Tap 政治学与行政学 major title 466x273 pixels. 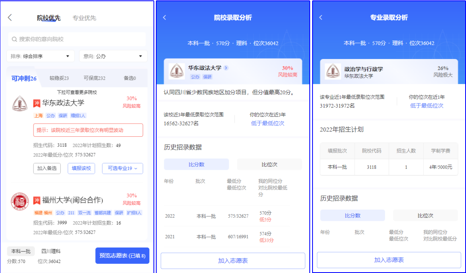364,69
